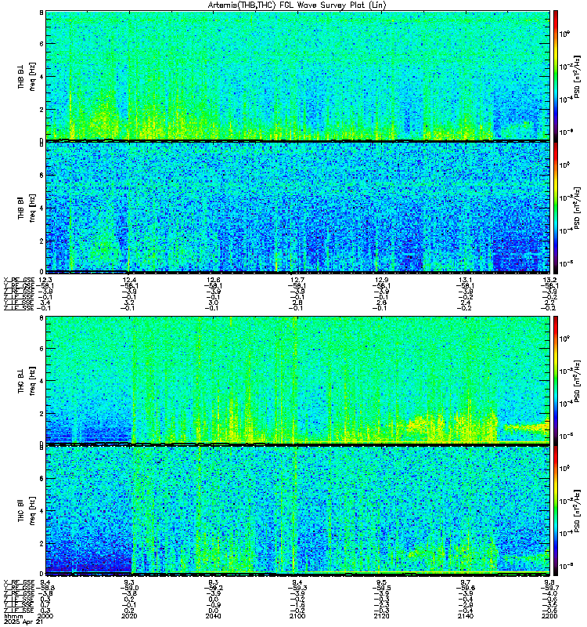This screenshot has width=587, height=627.
Task: Click the THB X_RE_GSE value 13.1
Action: (466, 280)
